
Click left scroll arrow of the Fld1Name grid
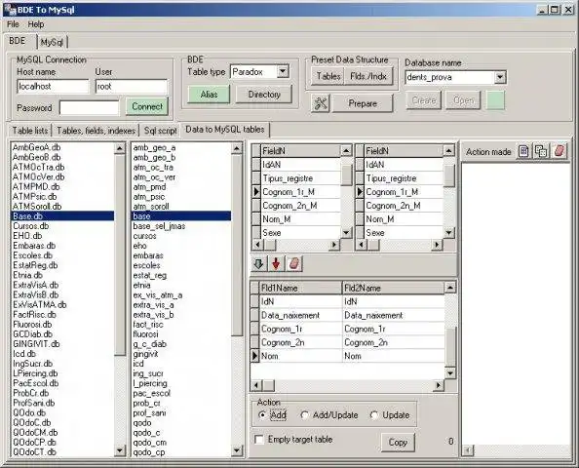tap(256, 386)
